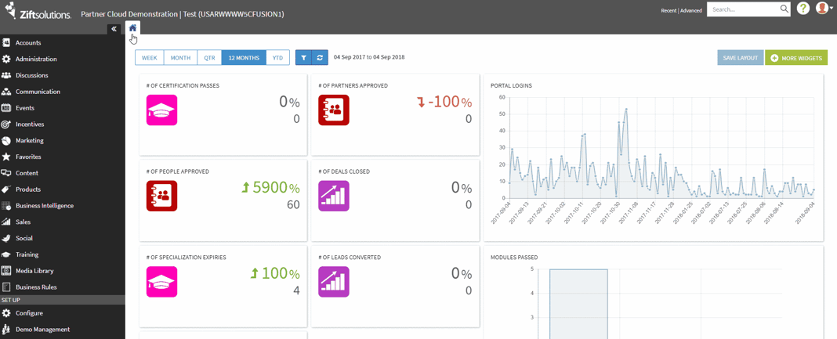837x339 pixels.
Task: Select the YTD time range
Action: [277, 58]
